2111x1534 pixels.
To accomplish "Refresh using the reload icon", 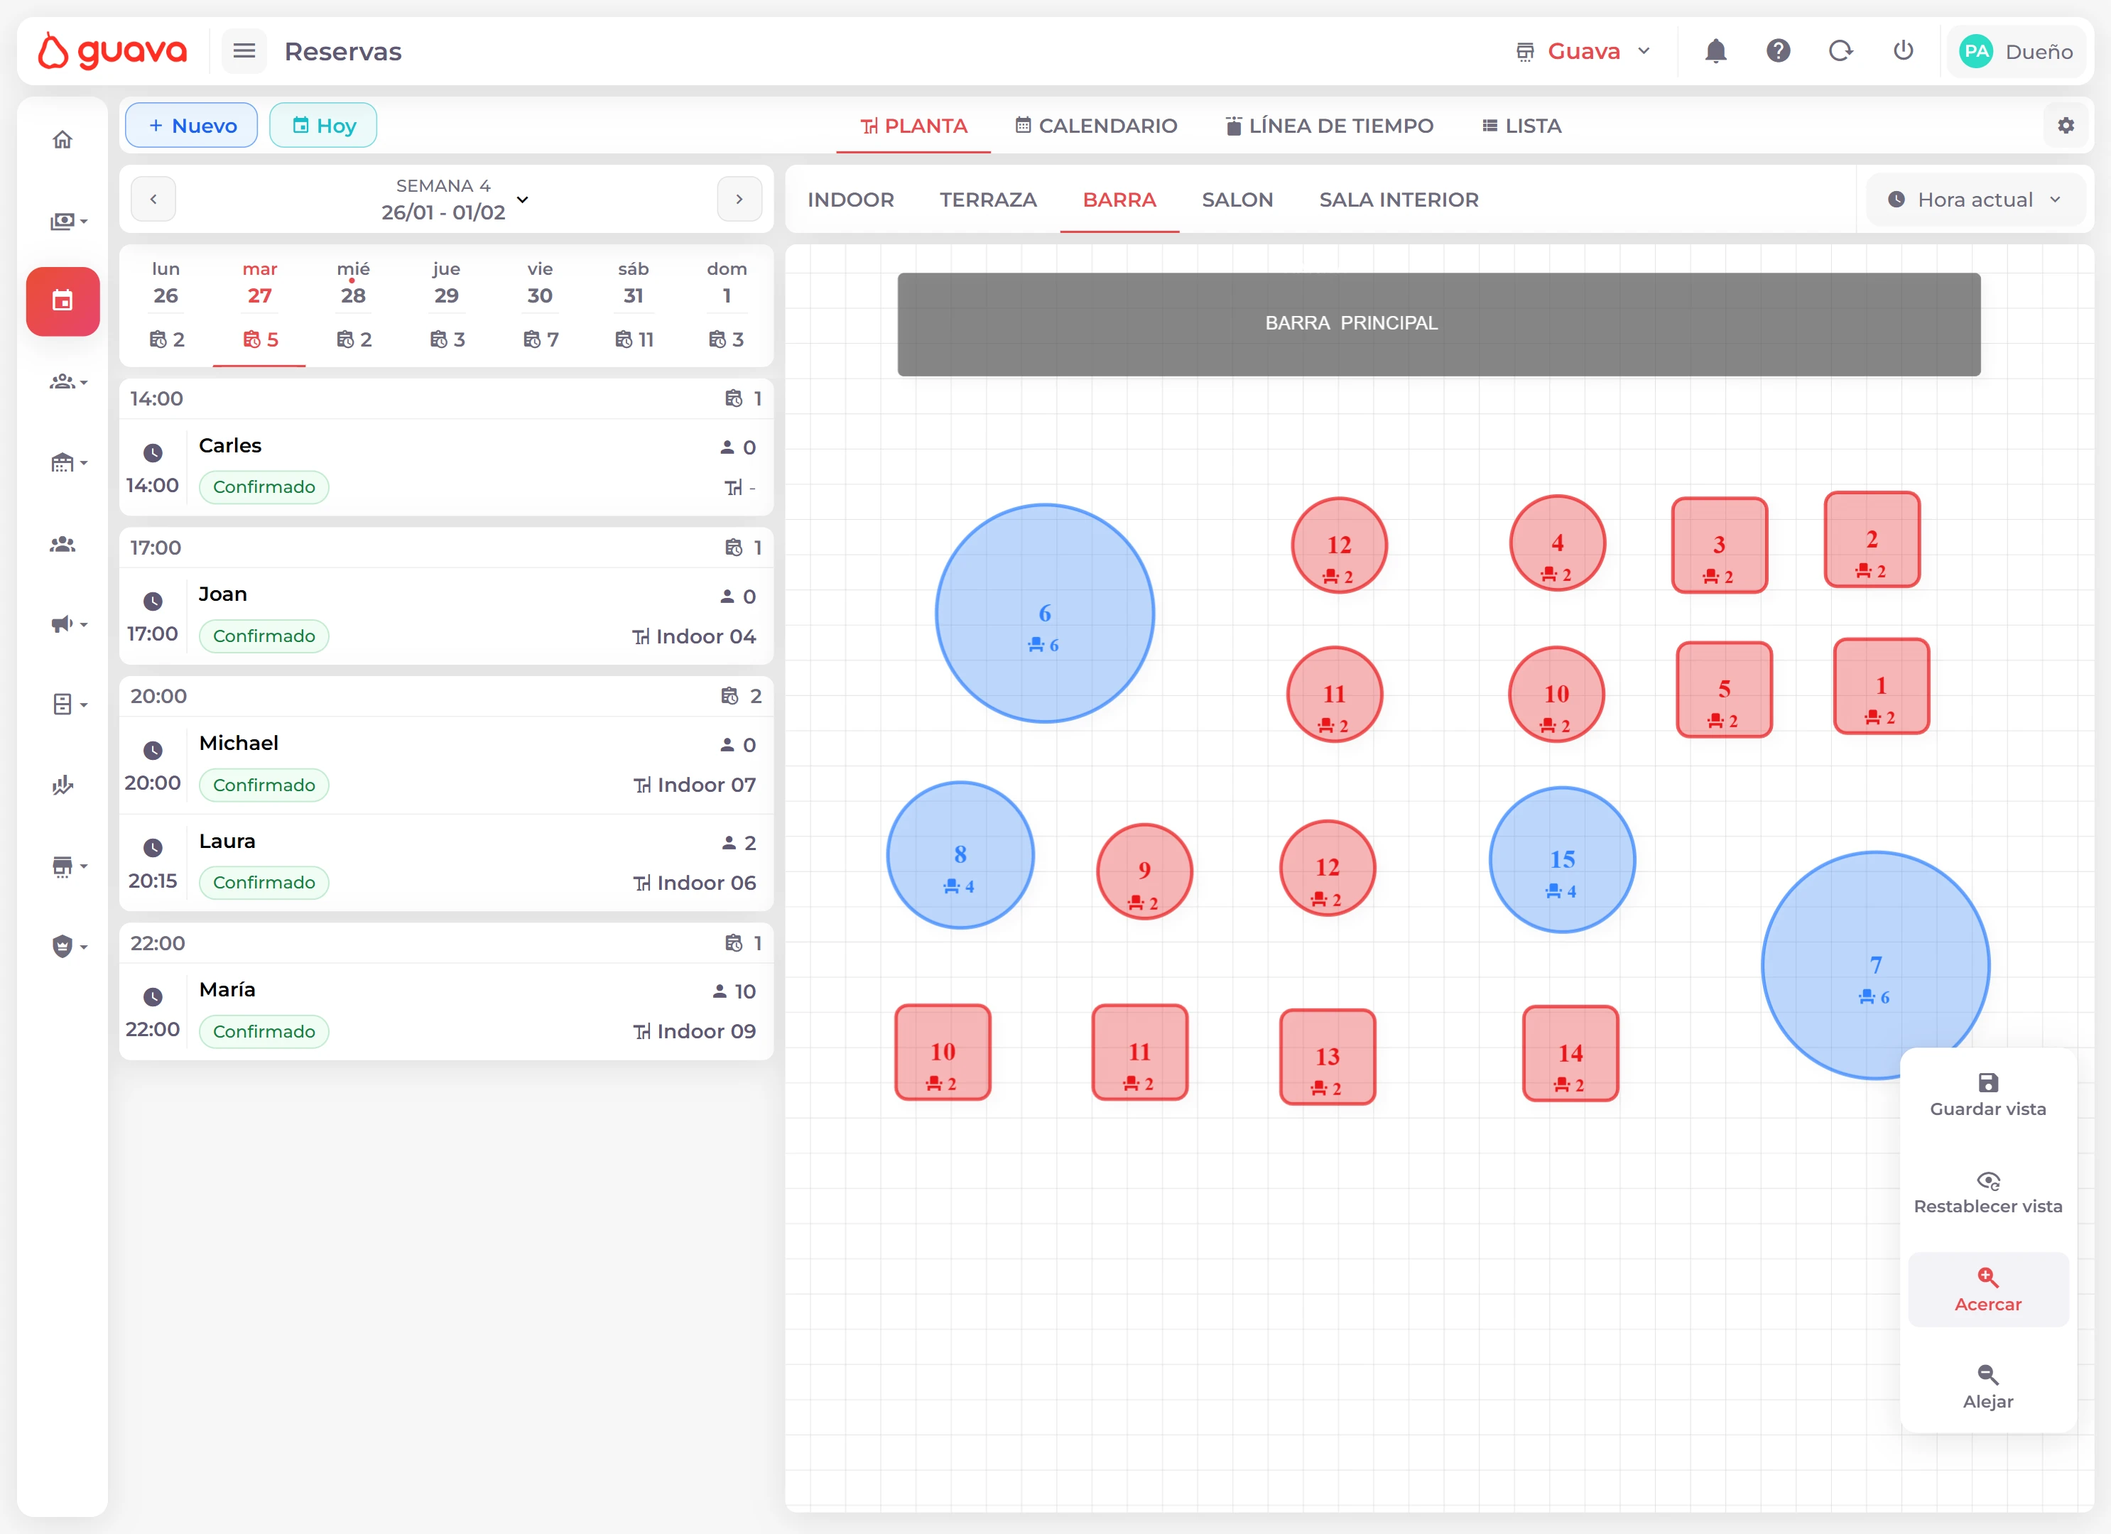I will (1840, 51).
